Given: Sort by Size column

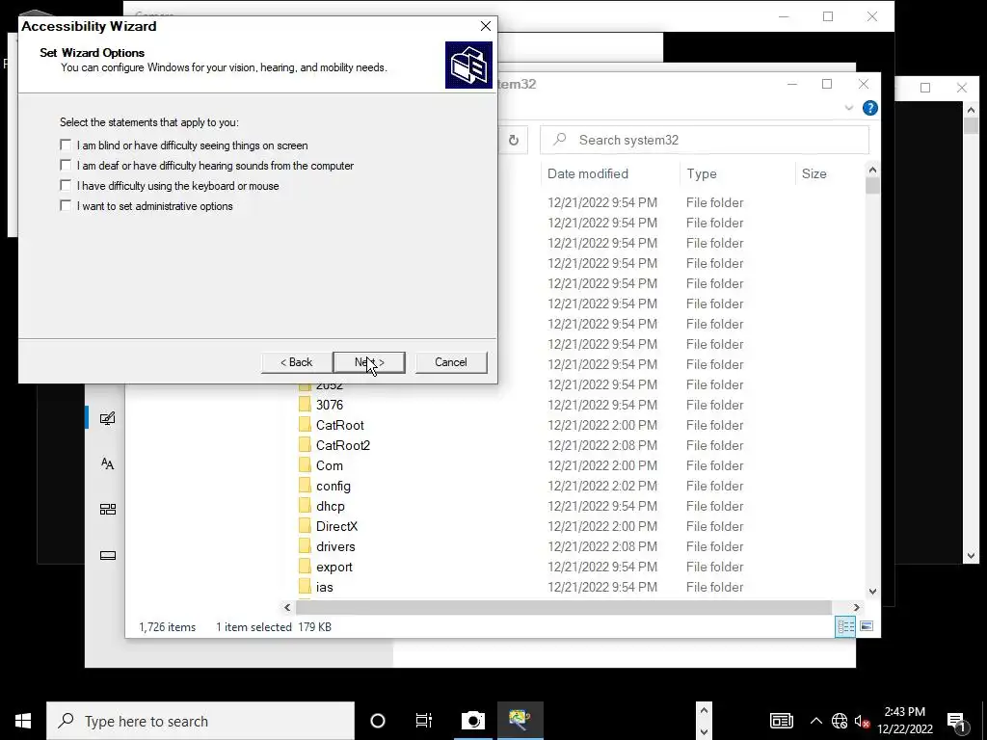Looking at the screenshot, I should (x=814, y=173).
